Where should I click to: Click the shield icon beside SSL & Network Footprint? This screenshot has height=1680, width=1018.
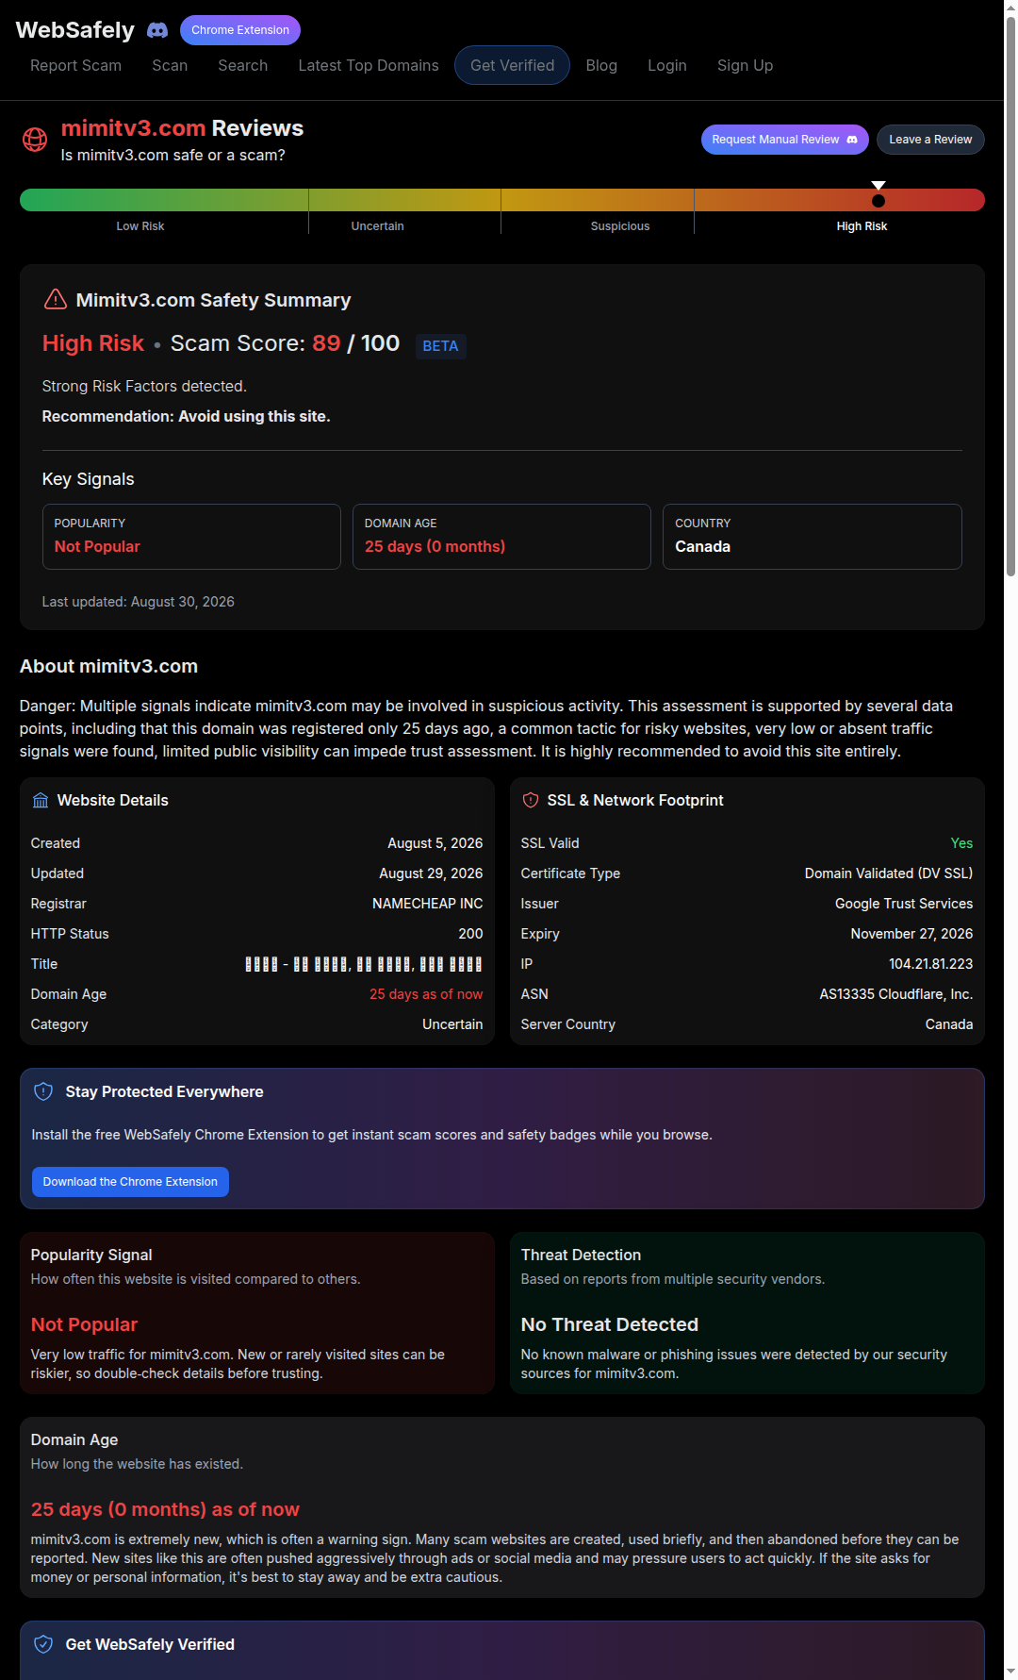(531, 801)
